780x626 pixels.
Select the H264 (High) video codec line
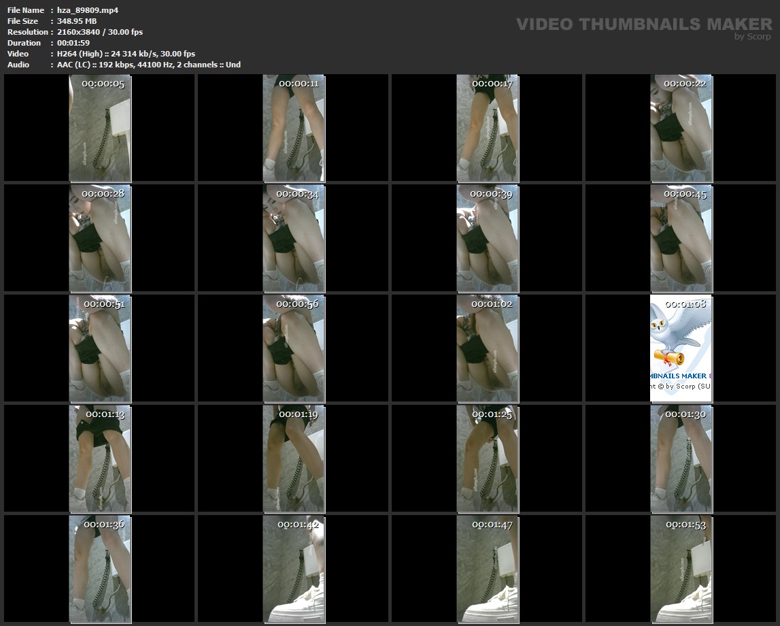pos(126,54)
